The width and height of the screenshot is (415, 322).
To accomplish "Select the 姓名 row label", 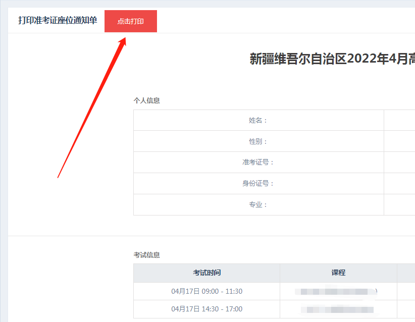I will 258,120.
